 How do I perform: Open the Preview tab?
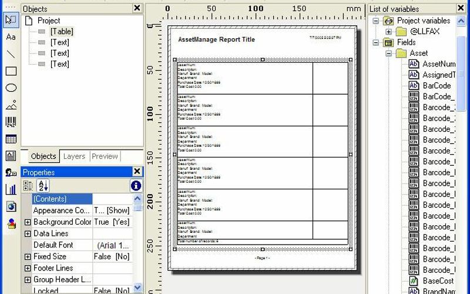point(105,156)
